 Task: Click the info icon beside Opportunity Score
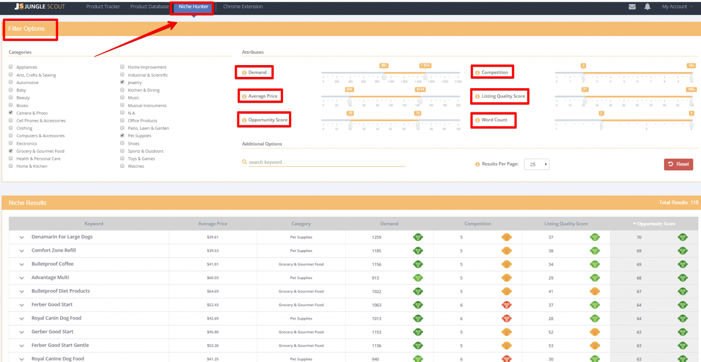click(x=244, y=120)
